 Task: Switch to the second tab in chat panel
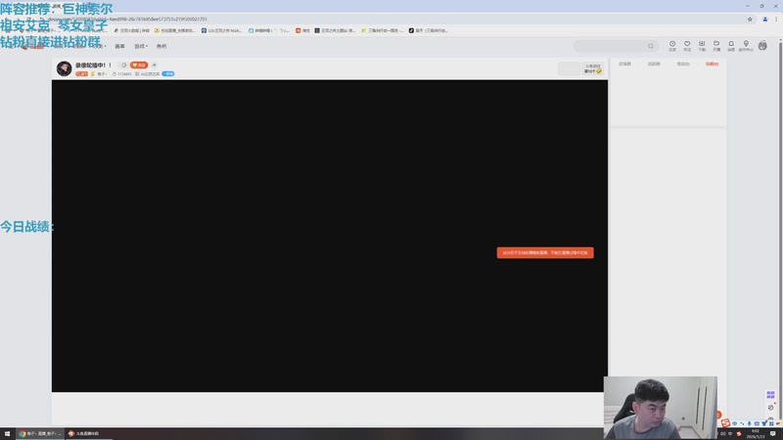[x=654, y=64]
